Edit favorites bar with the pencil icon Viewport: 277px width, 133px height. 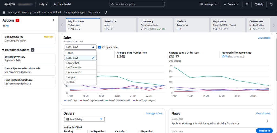coord(106,12)
